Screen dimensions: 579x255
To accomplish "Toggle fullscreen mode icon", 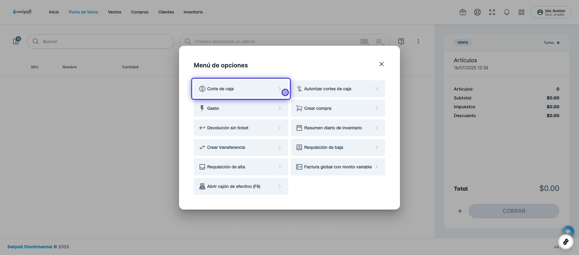I will pos(492,12).
